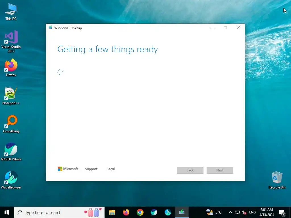Click the Support link in Setup
The width and height of the screenshot is (291, 218).
pos(91,169)
